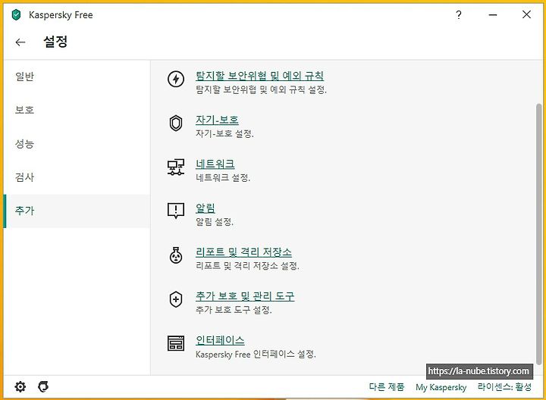Viewport: 546px width, 400px height.
Task: Click the lightning bolt threat detection icon
Action: (x=176, y=79)
